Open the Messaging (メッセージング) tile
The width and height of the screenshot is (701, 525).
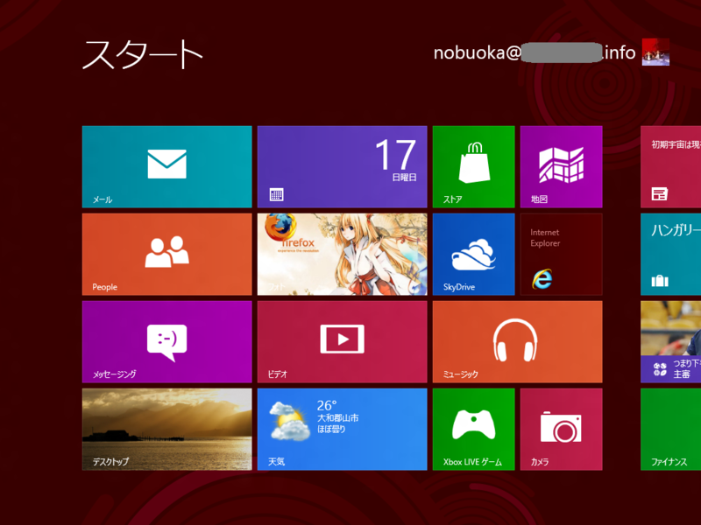[166, 341]
